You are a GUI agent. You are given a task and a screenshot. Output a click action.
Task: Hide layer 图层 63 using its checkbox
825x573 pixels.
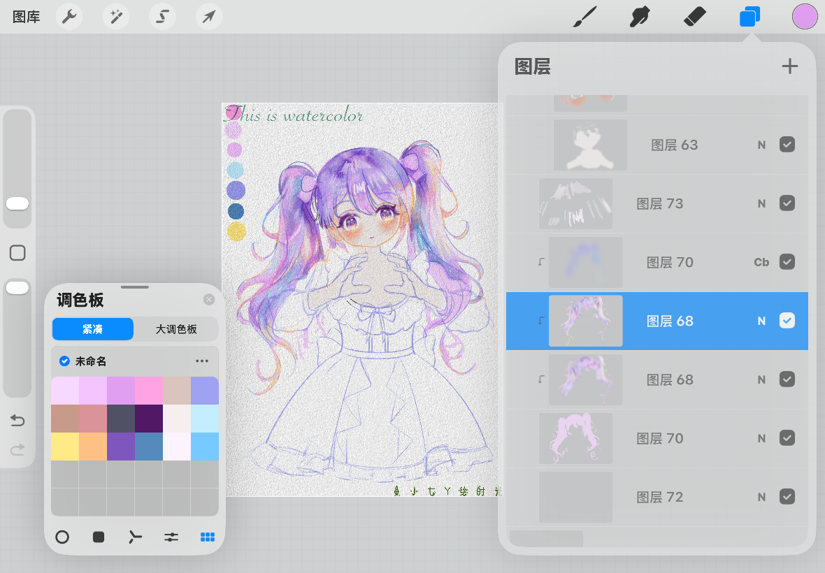787,145
